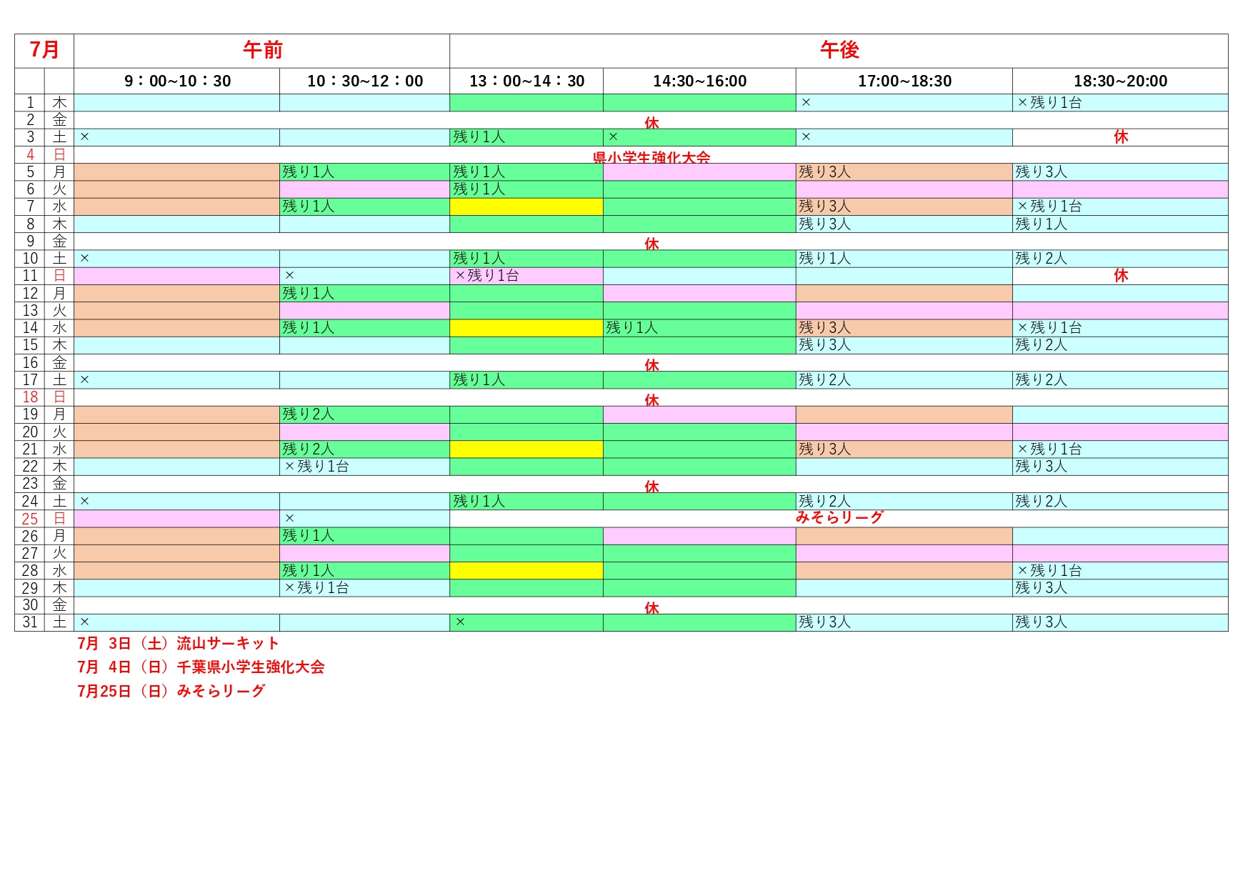Click "残り1人" in the 14th row 14:30 slot
This screenshot has height=886, width=1253.
pos(632,328)
